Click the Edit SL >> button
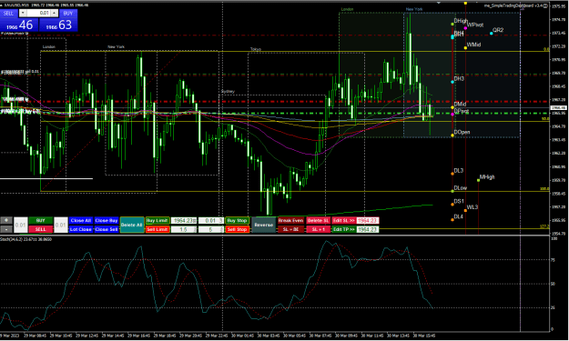This screenshot has height=341, width=569. (x=344, y=220)
